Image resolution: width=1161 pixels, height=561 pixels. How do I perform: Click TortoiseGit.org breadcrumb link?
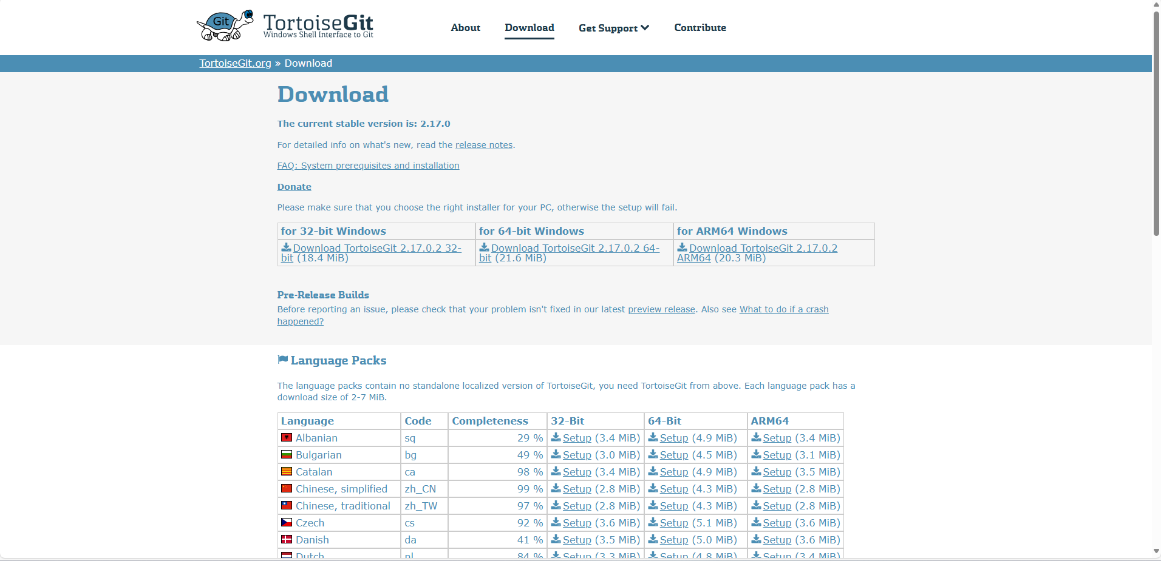(x=236, y=63)
